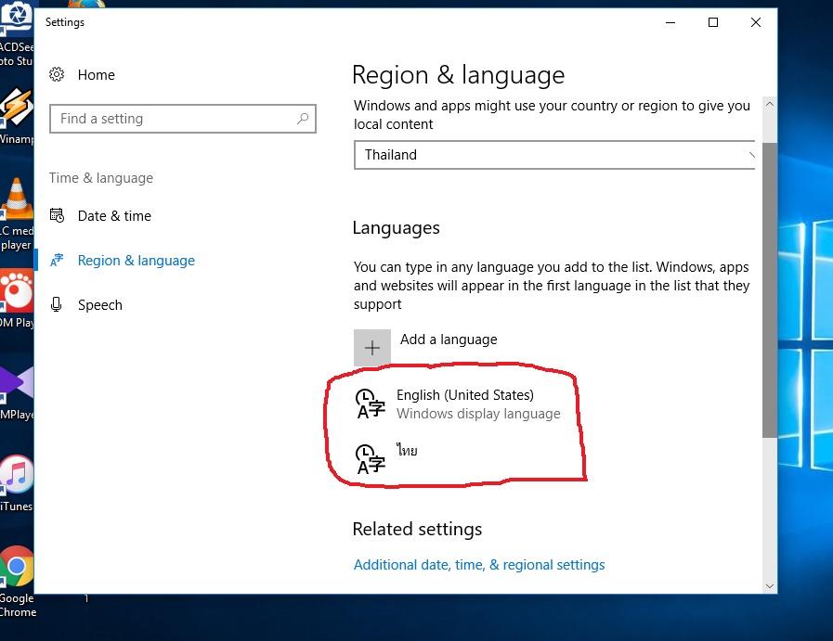The height and width of the screenshot is (641, 833).
Task: Go to Home settings
Action: (97, 75)
